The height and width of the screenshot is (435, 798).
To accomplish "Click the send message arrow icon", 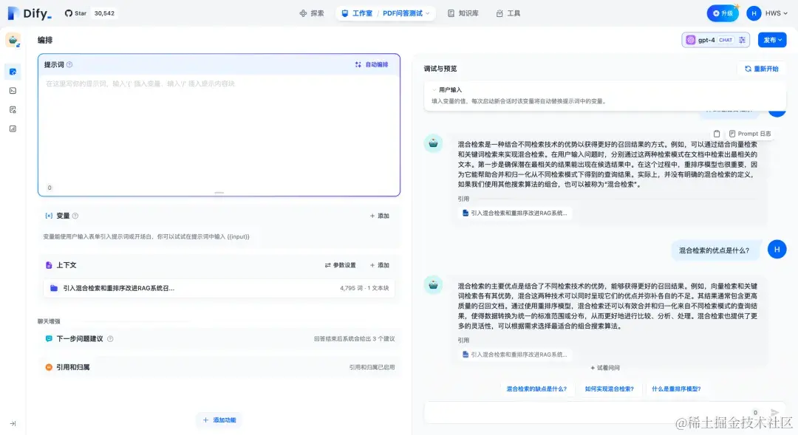I will [774, 413].
